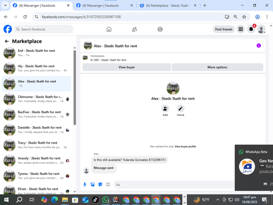The image size is (273, 205).
Task: Open the Chimonne conversation
Action: click(x=37, y=99)
